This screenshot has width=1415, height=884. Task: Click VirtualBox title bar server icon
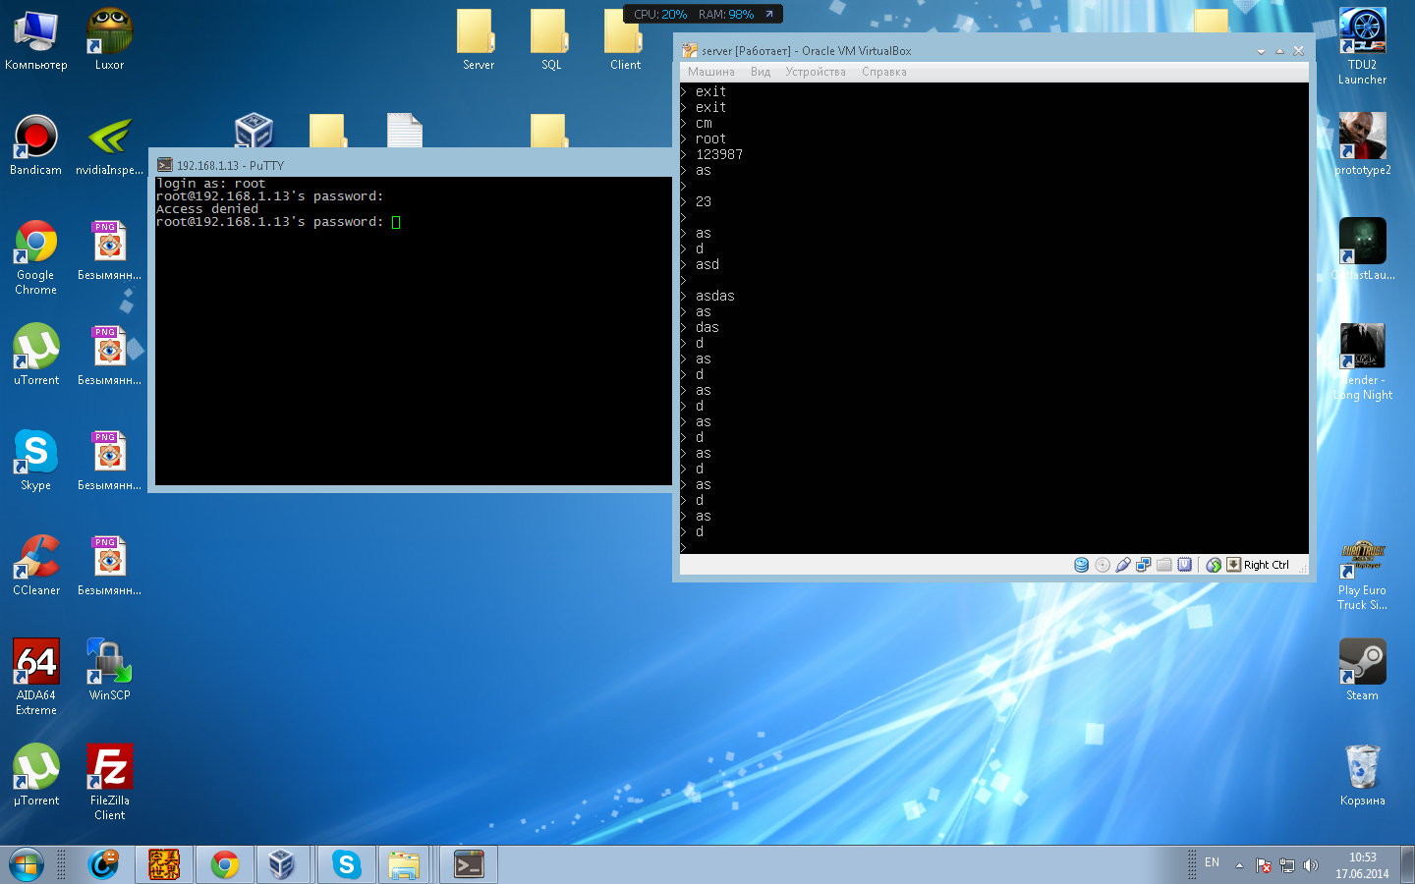690,50
